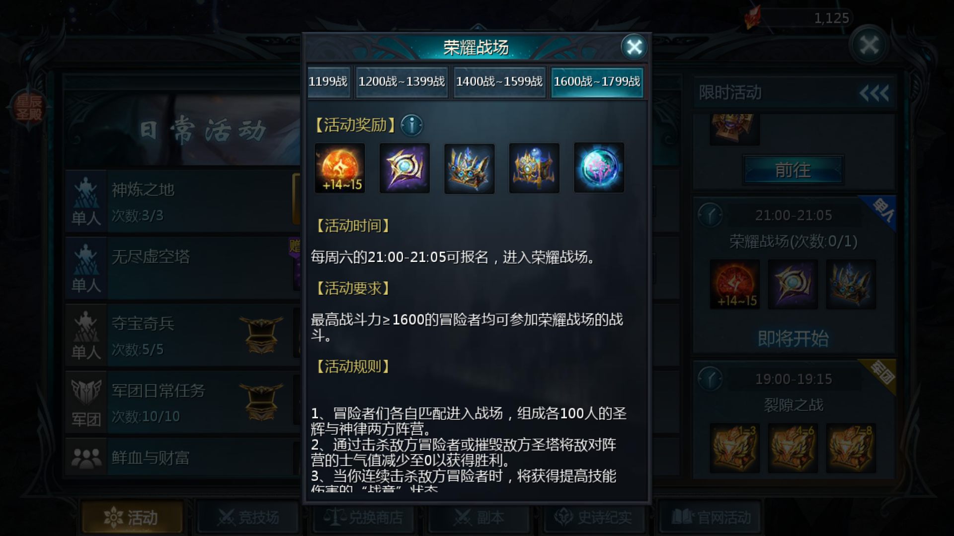The height and width of the screenshot is (536, 954).
Task: Switch to 1200战~1399战 tier tab
Action: pos(401,82)
